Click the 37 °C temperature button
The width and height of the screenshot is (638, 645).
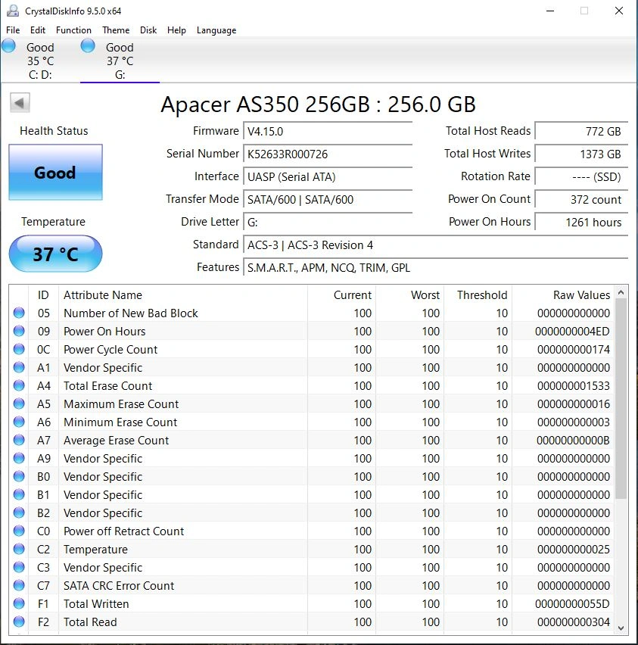(55, 254)
